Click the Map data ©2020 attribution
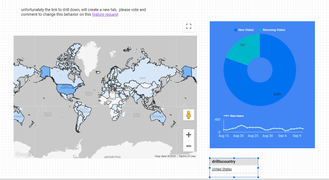 (165, 156)
